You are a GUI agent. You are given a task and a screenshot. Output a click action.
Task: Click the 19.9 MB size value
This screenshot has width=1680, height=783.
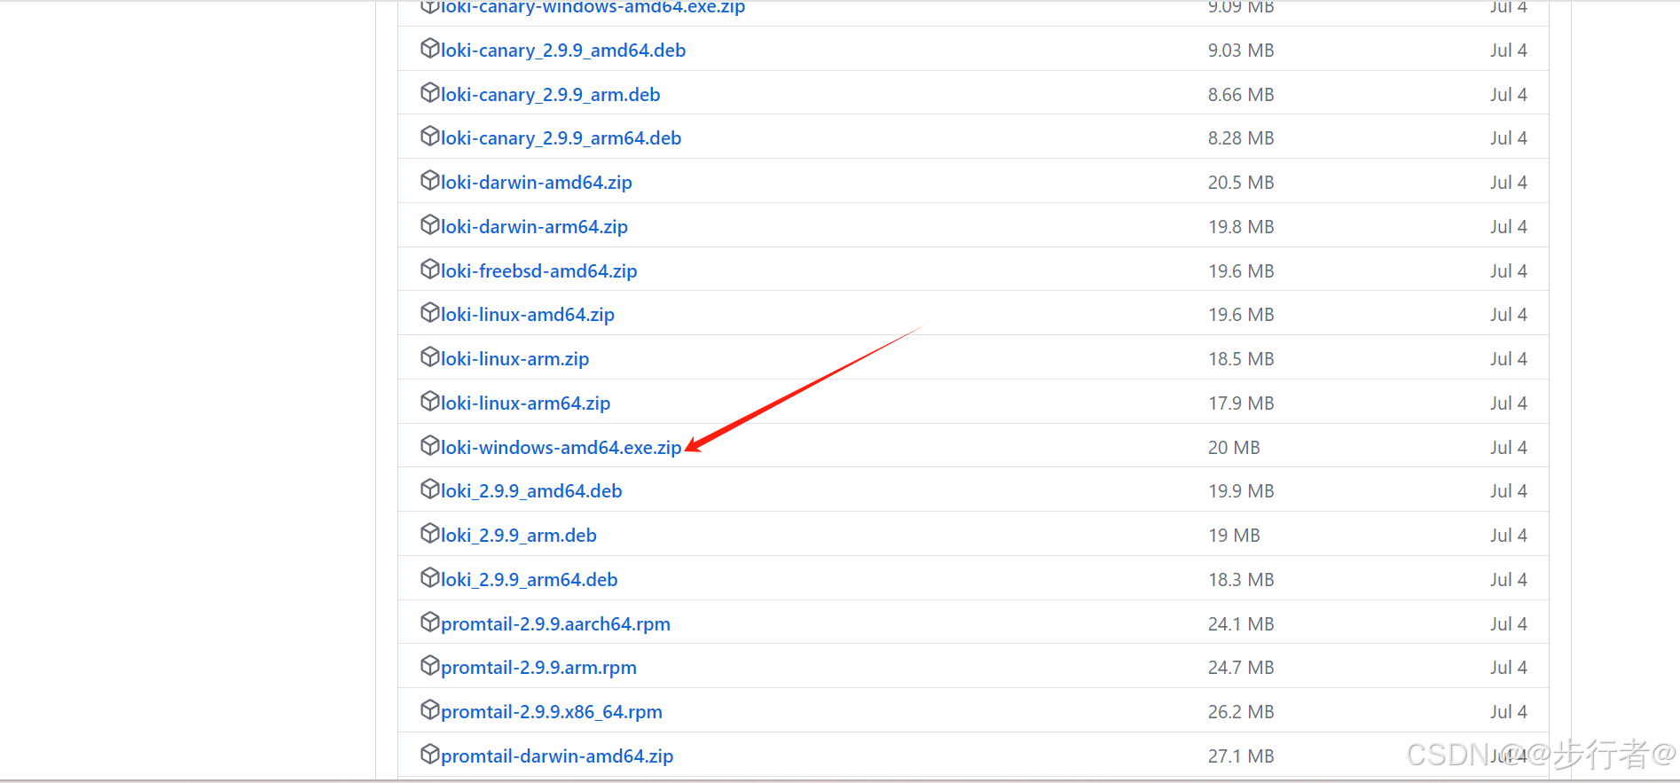[1241, 491]
